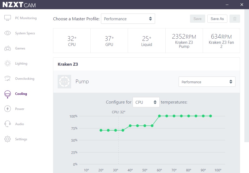Click the Overclocking gauge icon
The image size is (249, 173).
tap(8, 78)
